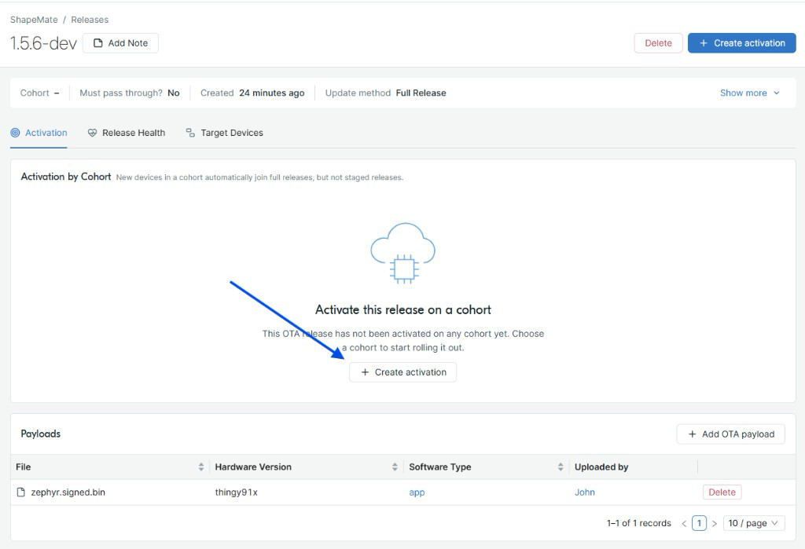The width and height of the screenshot is (805, 549).
Task: Go to next page of records
Action: (x=714, y=523)
